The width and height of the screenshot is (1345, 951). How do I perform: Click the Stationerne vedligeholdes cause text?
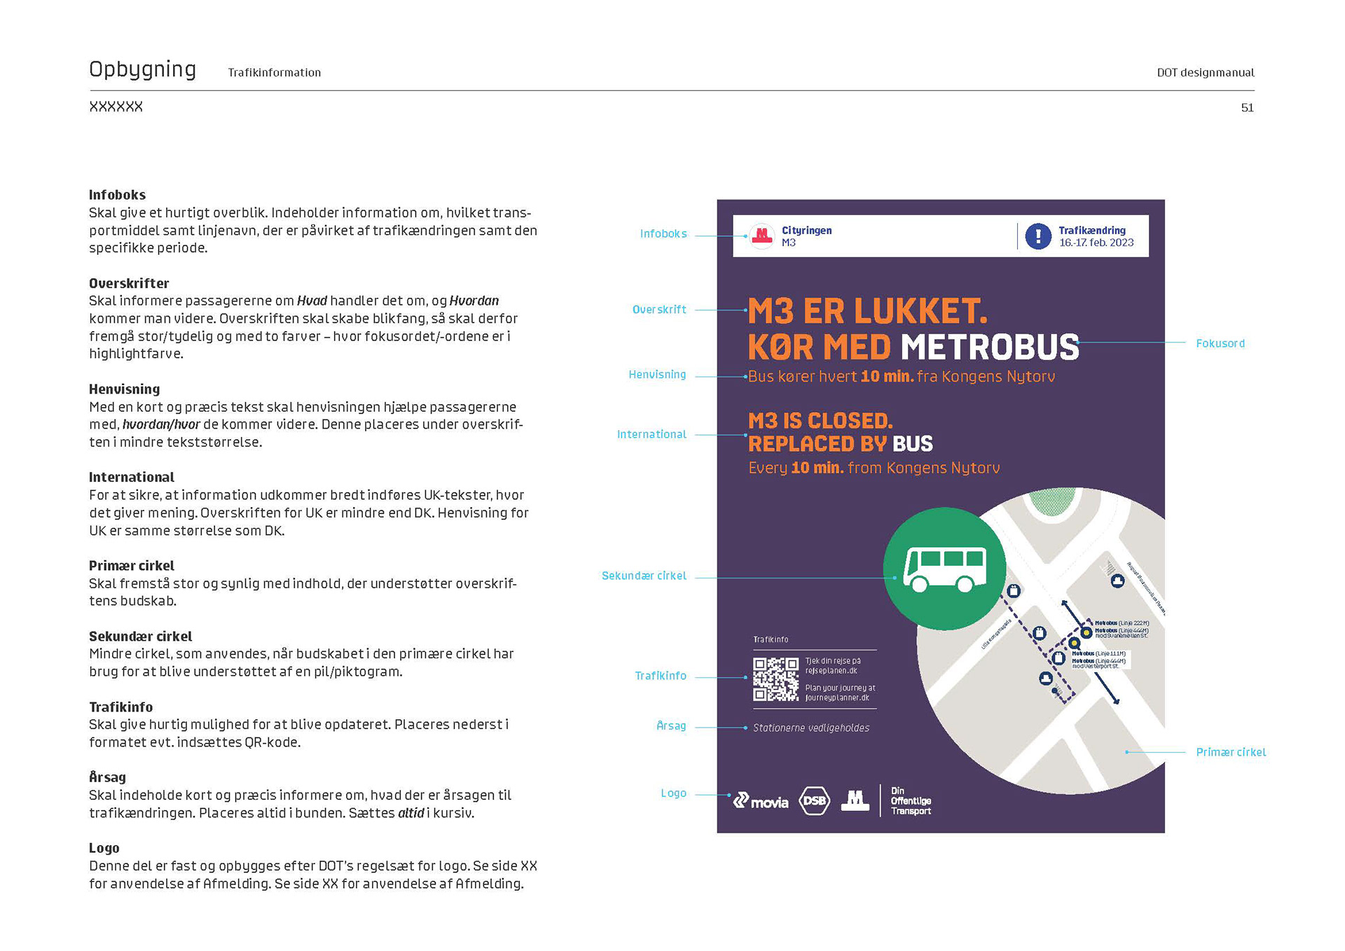811,728
